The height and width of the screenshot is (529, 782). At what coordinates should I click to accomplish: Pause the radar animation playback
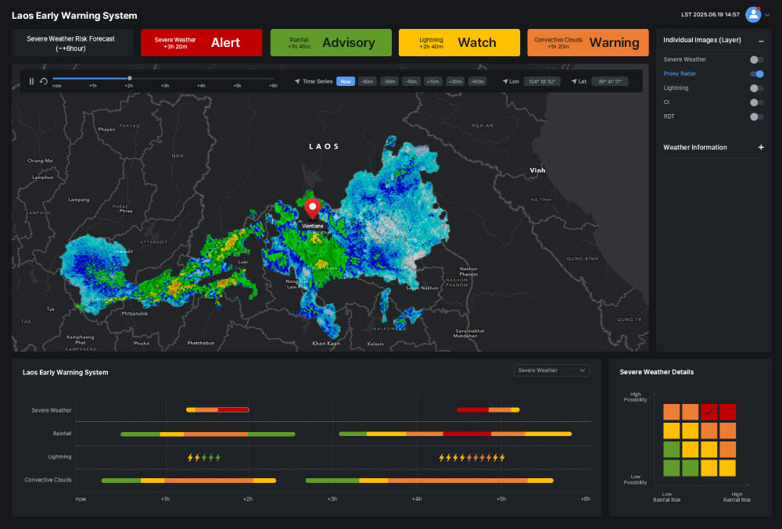32,81
